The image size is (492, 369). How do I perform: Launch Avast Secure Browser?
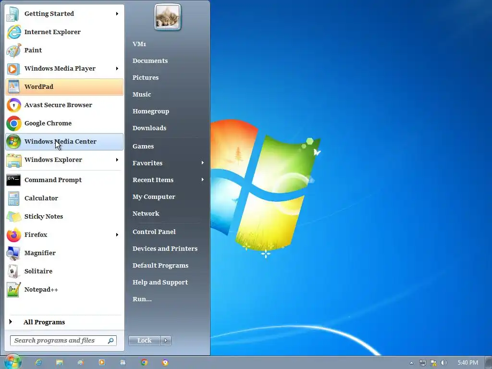(64, 105)
